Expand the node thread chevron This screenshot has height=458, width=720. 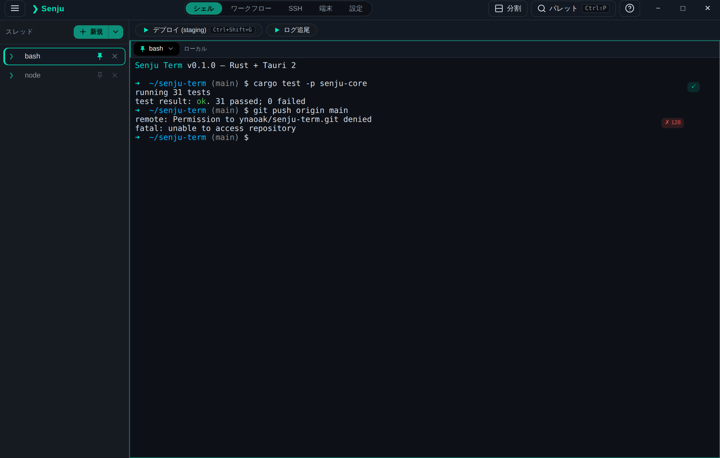pos(11,75)
